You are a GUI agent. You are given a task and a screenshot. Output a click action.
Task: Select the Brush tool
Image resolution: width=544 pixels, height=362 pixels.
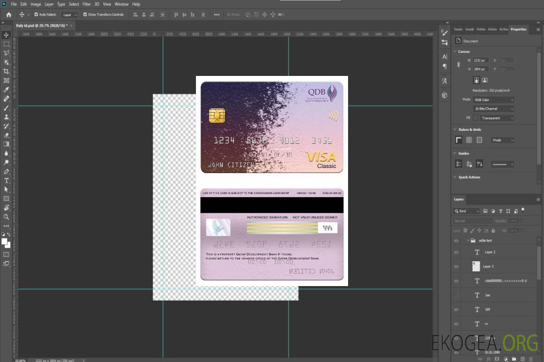6,108
